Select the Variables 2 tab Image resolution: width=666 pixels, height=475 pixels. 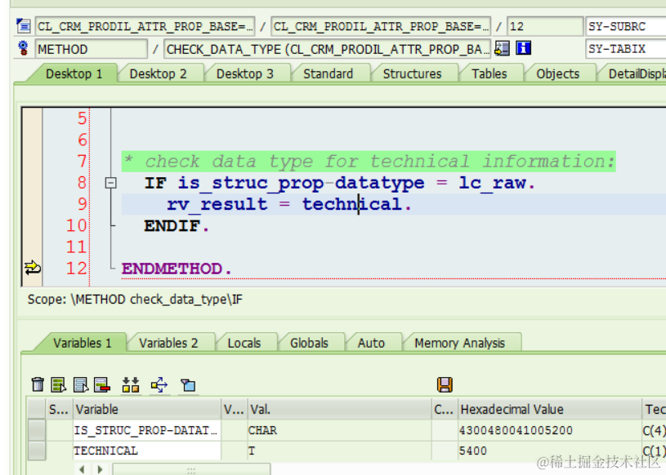[x=168, y=343]
